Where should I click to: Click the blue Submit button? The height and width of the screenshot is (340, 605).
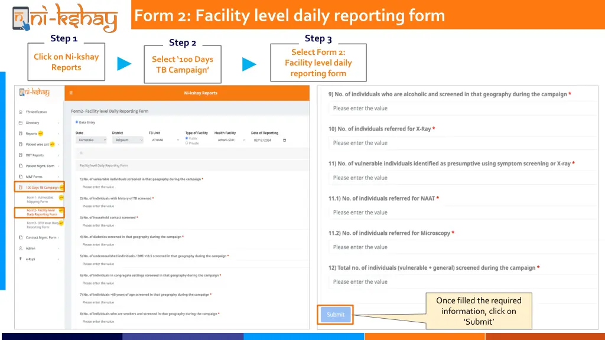[336, 315]
